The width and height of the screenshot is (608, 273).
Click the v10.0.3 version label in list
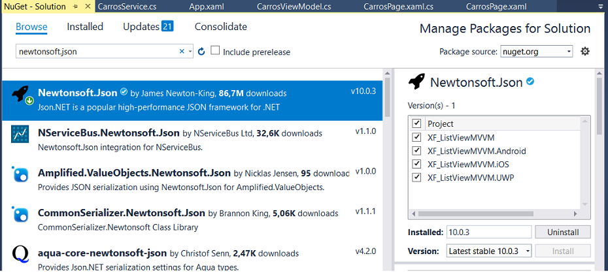(x=363, y=91)
